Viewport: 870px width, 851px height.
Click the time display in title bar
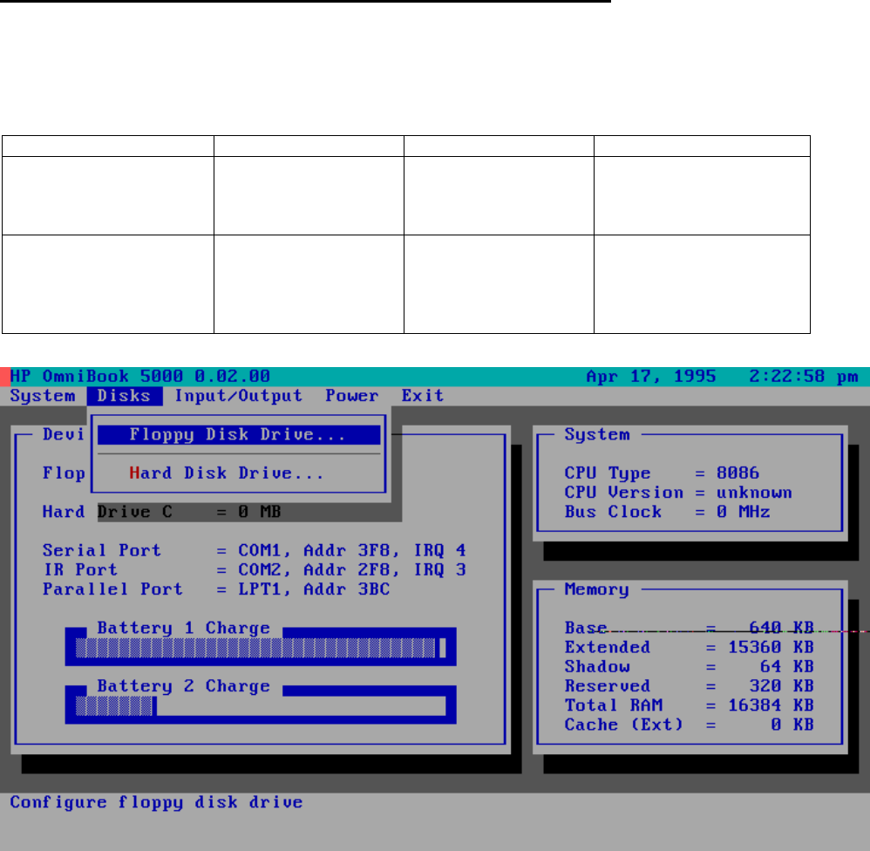[804, 377]
